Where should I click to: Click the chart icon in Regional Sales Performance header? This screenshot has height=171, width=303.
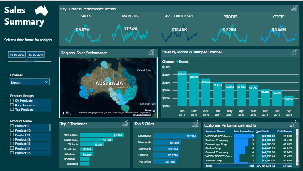pyautogui.click(x=151, y=53)
